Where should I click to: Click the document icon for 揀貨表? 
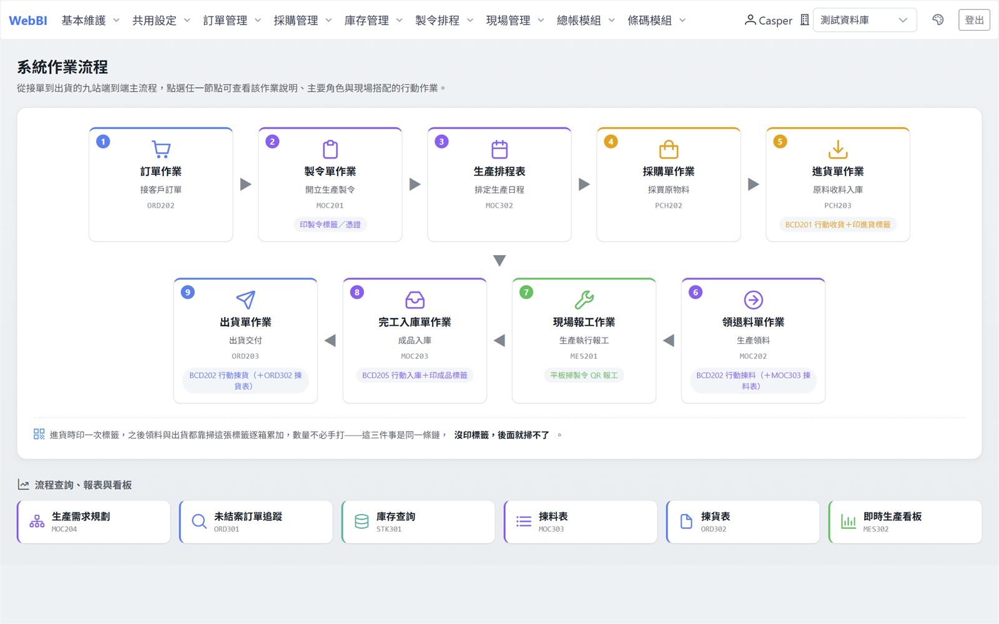tap(686, 522)
